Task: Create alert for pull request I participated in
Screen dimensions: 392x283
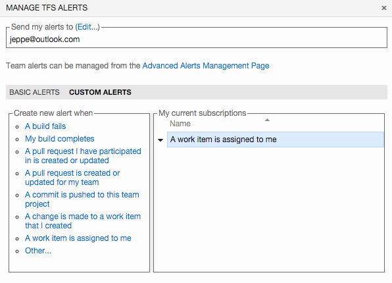Action: click(x=83, y=155)
